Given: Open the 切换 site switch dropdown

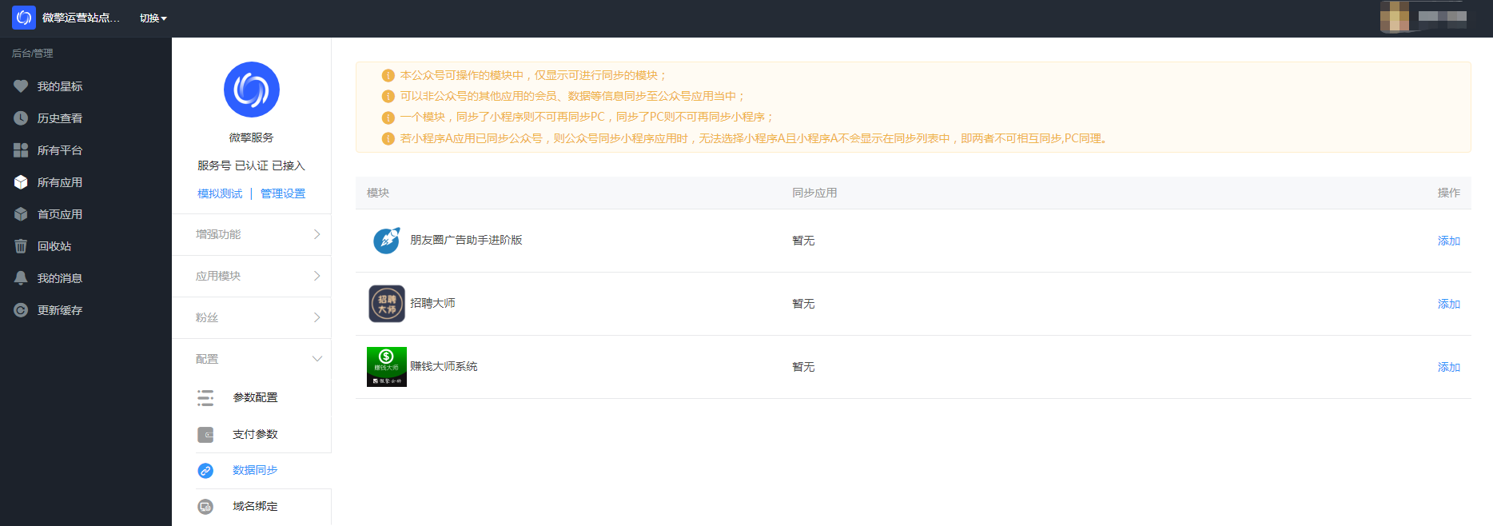Looking at the screenshot, I should (153, 18).
